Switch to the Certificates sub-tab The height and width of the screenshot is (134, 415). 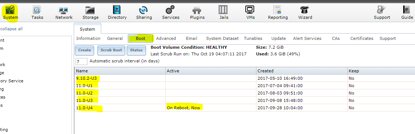[362, 38]
